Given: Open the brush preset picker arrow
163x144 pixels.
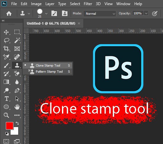Looking at the screenshot, I should [46, 14].
